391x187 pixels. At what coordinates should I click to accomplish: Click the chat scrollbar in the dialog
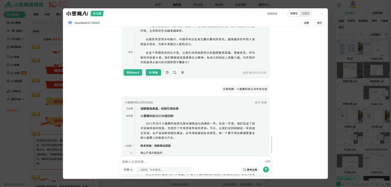tap(271, 145)
